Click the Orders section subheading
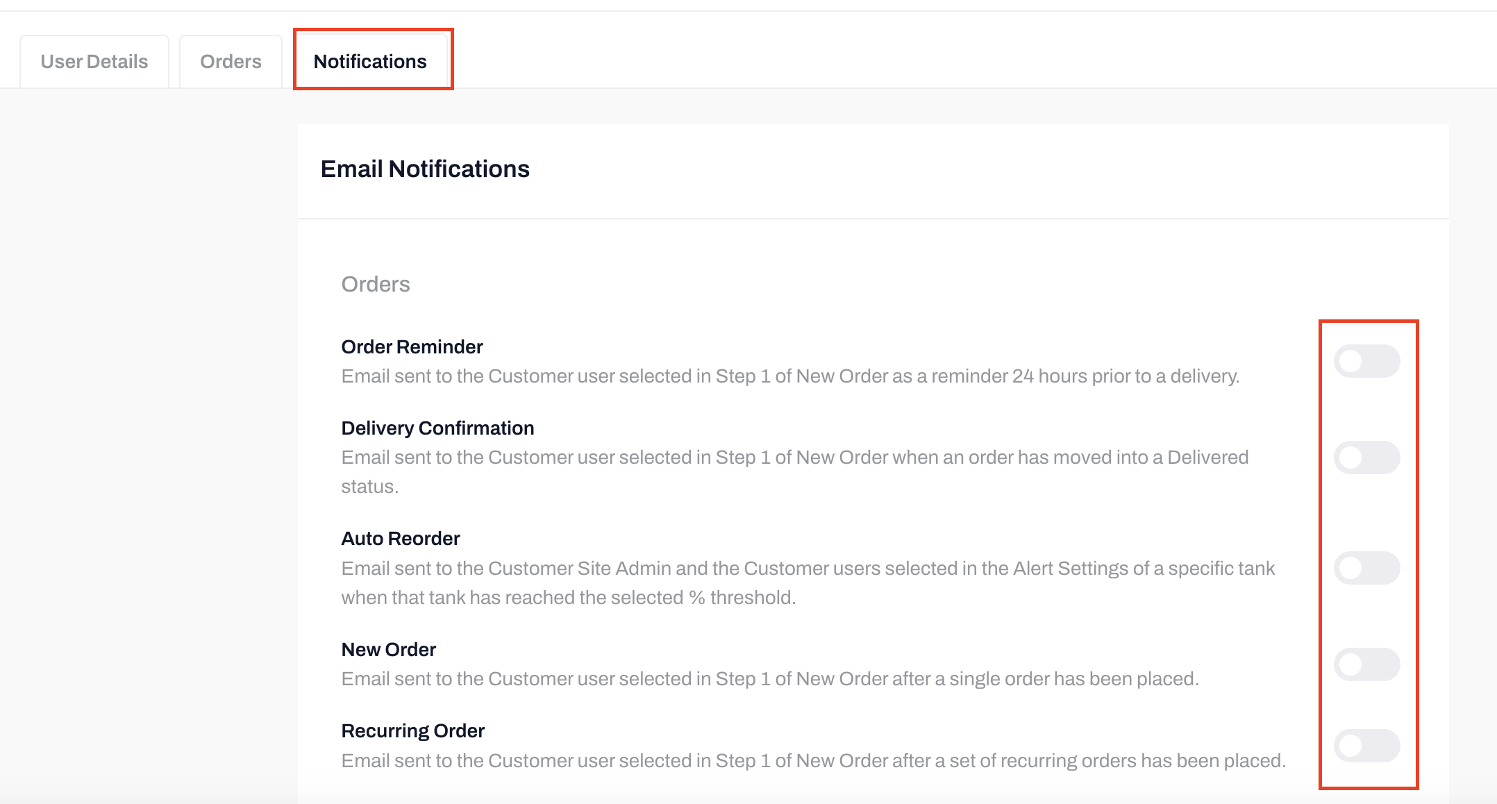This screenshot has height=804, width=1497. click(376, 284)
